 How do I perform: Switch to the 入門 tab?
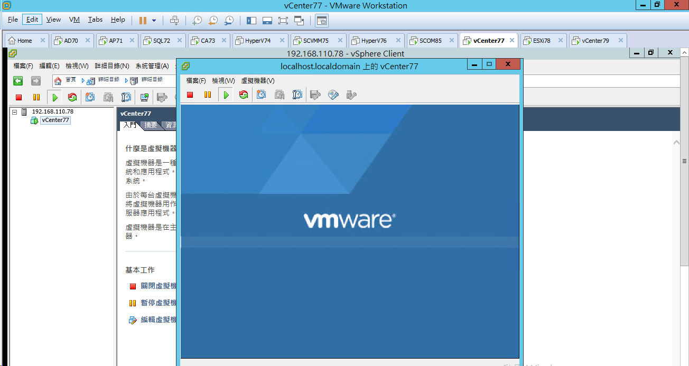point(129,125)
